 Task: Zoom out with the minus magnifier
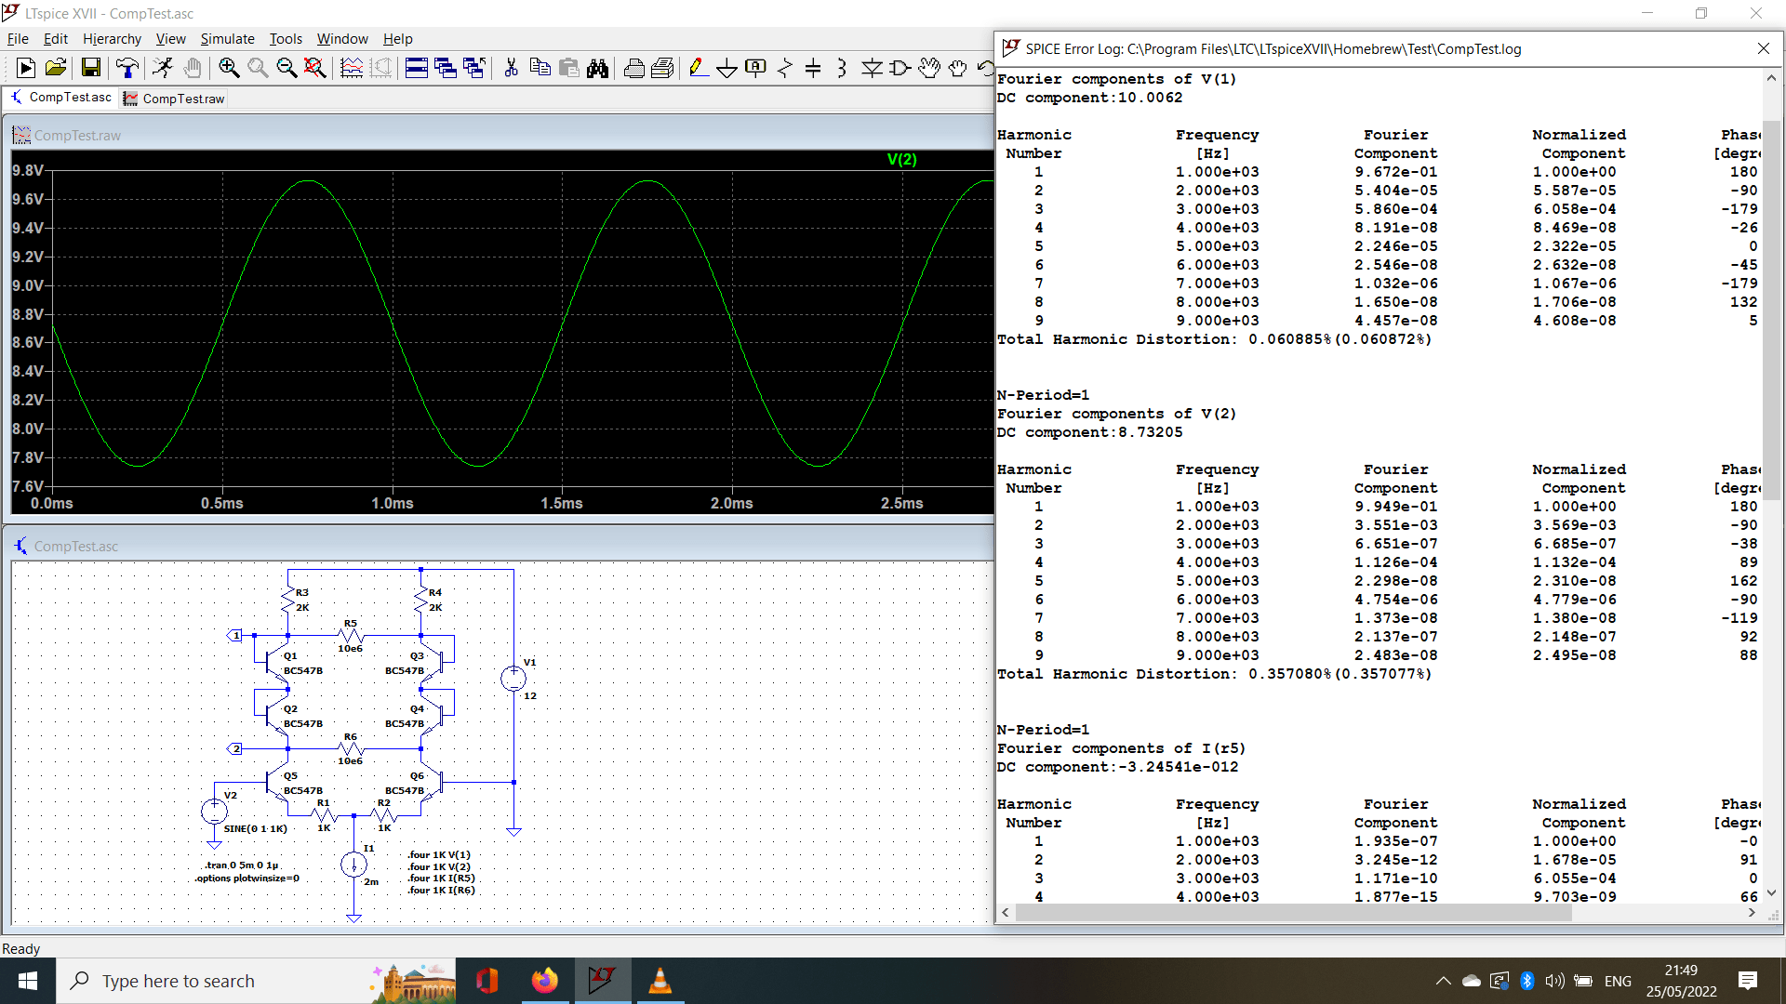pos(286,68)
